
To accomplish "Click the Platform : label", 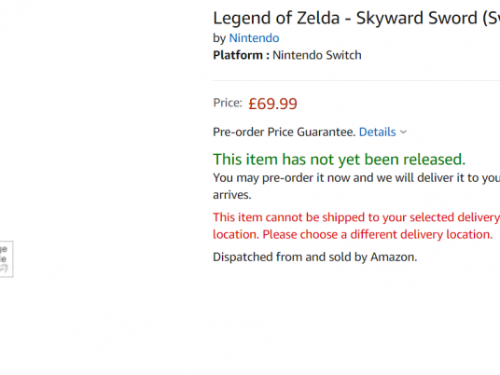I will point(241,55).
